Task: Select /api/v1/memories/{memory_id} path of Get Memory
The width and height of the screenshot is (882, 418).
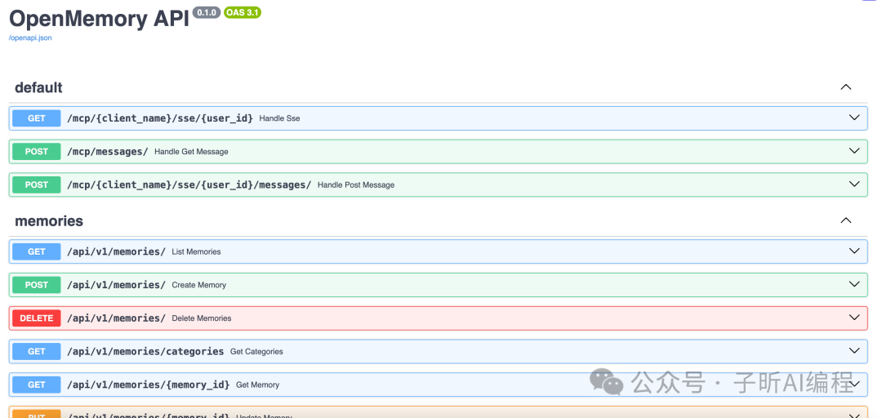Action: tap(148, 385)
